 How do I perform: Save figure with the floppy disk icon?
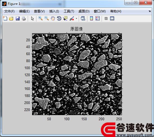(x=18, y=18)
